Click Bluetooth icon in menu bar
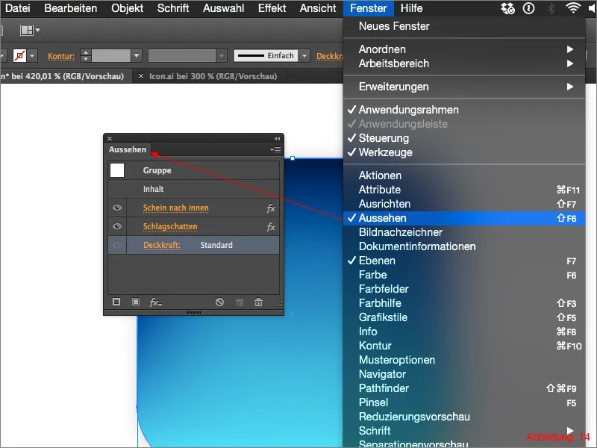The height and width of the screenshot is (448, 597). pyautogui.click(x=551, y=8)
